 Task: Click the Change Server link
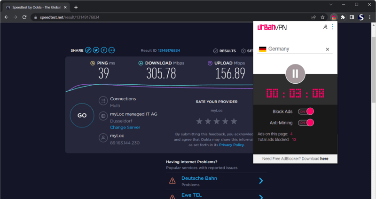[125, 127]
